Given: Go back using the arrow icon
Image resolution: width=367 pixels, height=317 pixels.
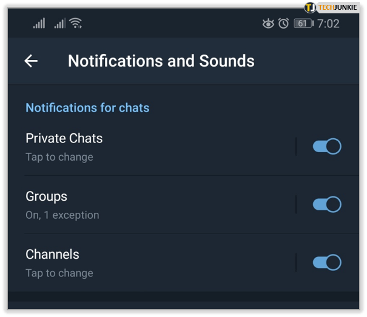Looking at the screenshot, I should pyautogui.click(x=31, y=61).
